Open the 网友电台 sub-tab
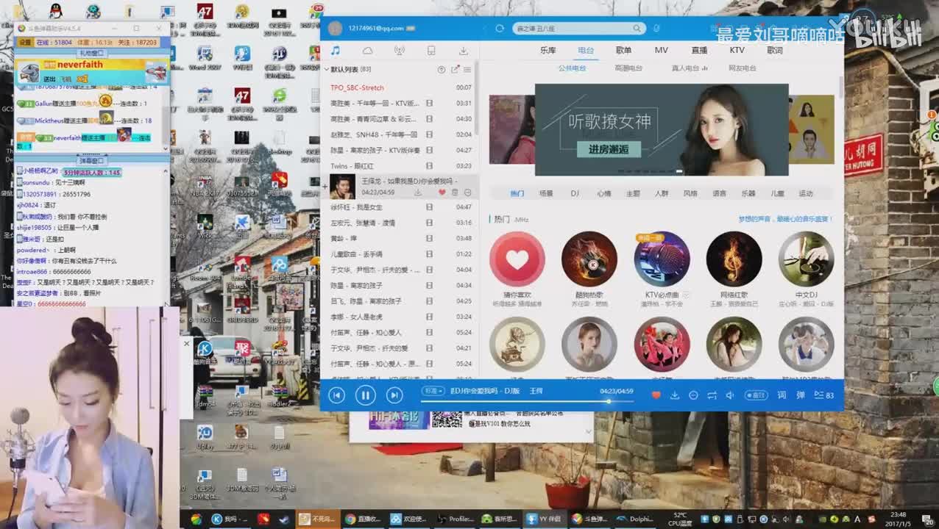Image resolution: width=939 pixels, height=529 pixels. pyautogui.click(x=743, y=68)
